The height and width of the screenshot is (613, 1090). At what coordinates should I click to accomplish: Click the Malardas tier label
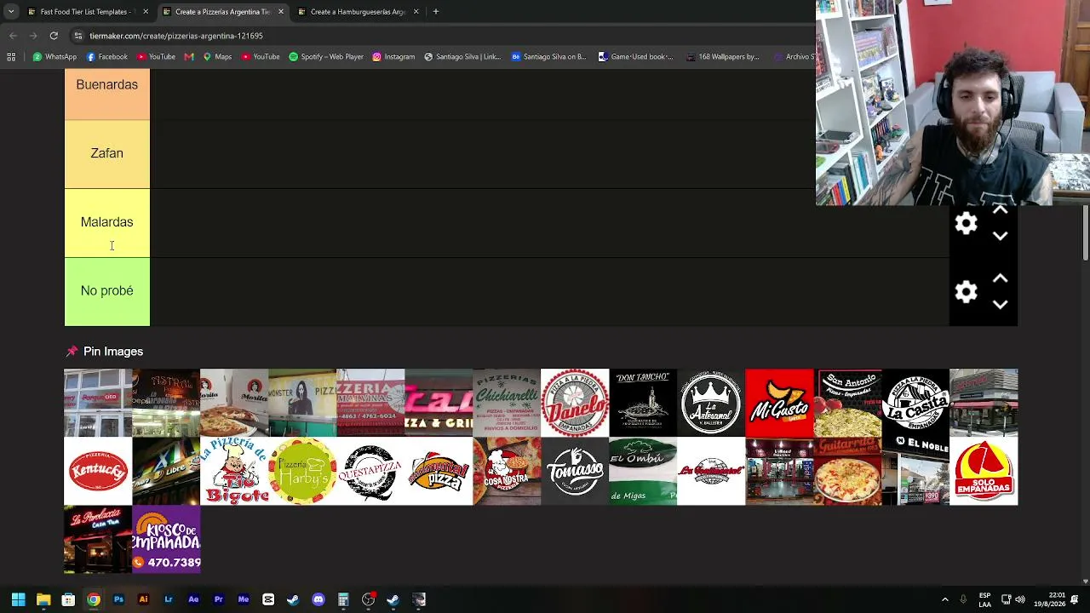click(x=106, y=222)
